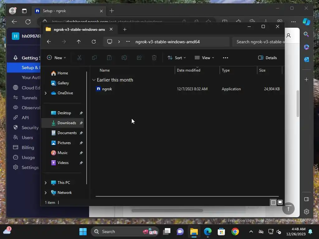
Task: Click the ngrok page horizontal scrollbar
Action: click(x=167, y=211)
